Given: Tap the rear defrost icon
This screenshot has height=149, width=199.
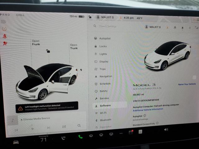Looking at the screenshot, I should pyautogui.click(x=111, y=134).
